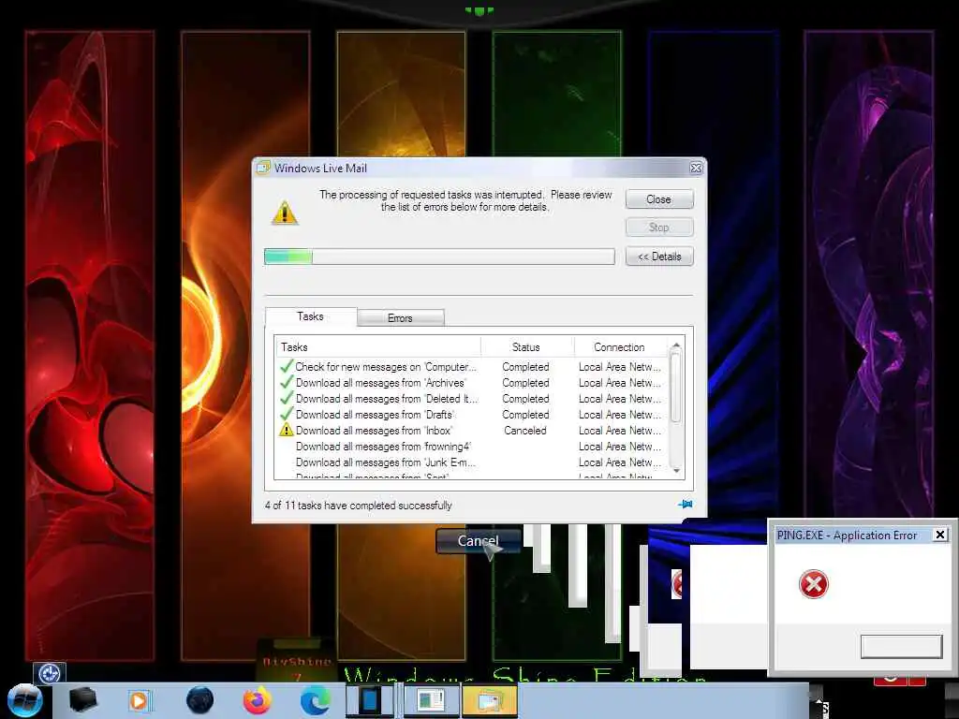Close the PING.EXE Application Error dialog
The height and width of the screenshot is (719, 959).
click(940, 535)
